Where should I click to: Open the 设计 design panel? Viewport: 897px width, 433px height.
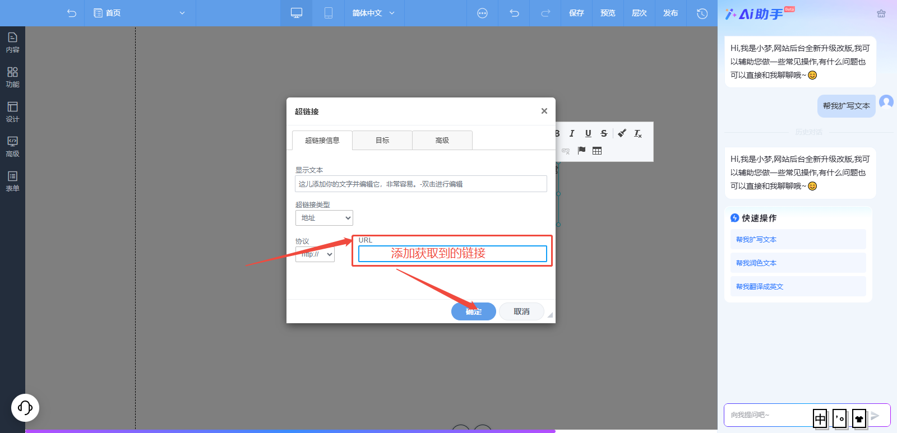pyautogui.click(x=12, y=111)
